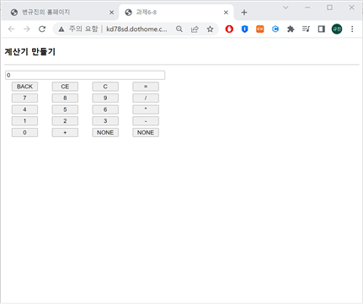Click the 4 digit button
This screenshot has width=363, height=307.
coord(24,109)
